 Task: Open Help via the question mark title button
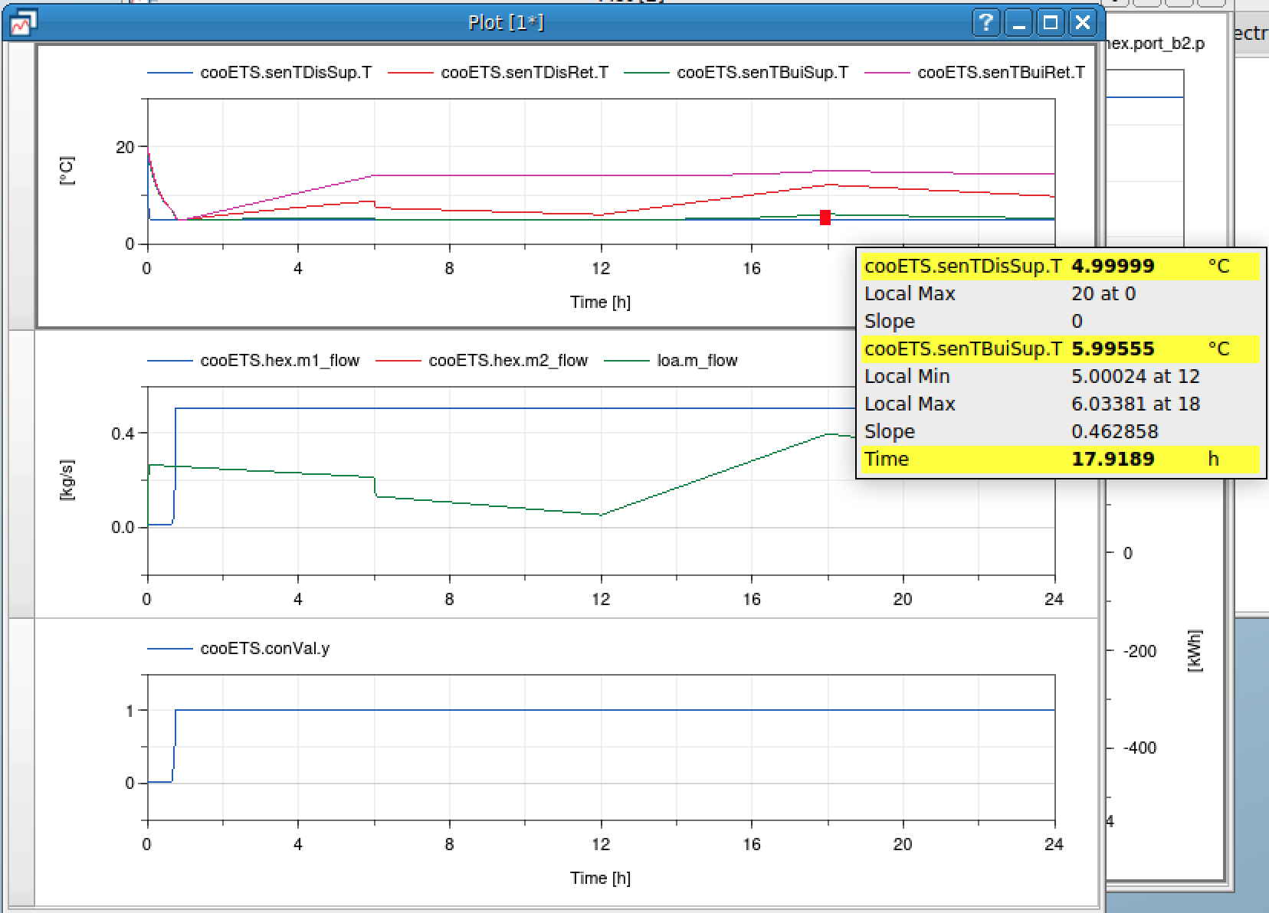click(985, 23)
